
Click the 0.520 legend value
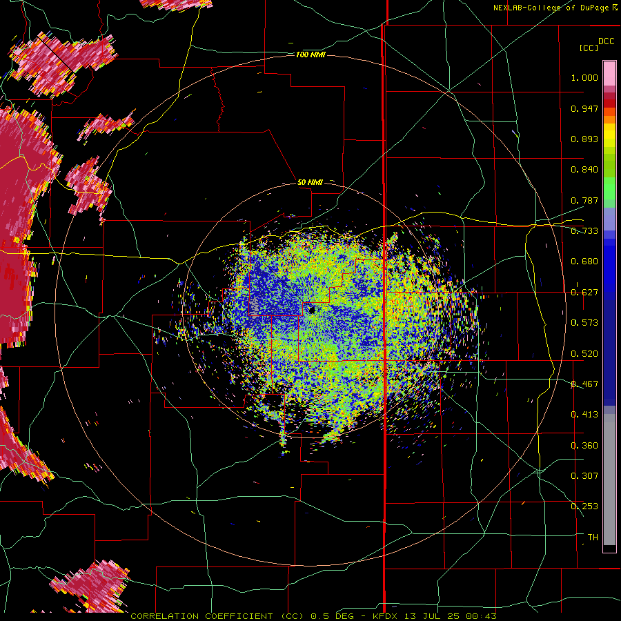tap(584, 354)
